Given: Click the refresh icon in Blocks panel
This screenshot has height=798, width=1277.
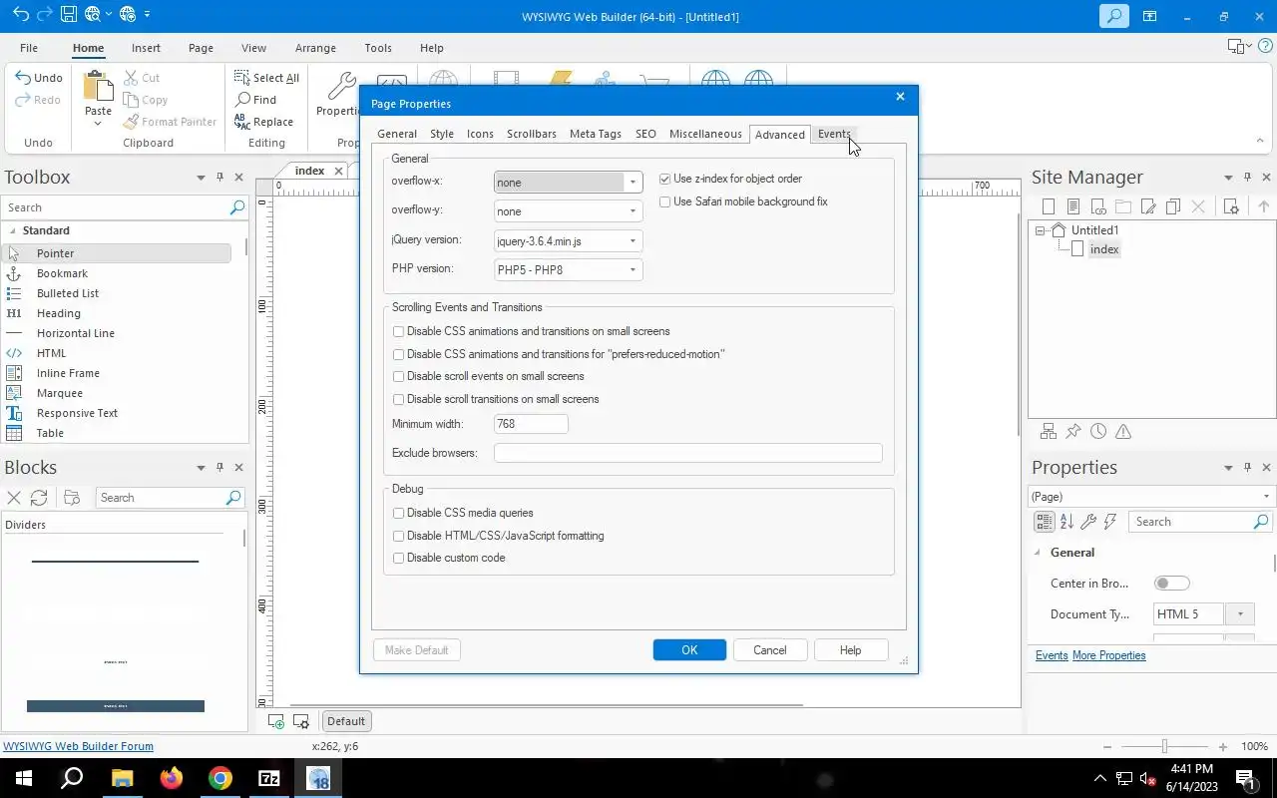Looking at the screenshot, I should click(x=39, y=498).
